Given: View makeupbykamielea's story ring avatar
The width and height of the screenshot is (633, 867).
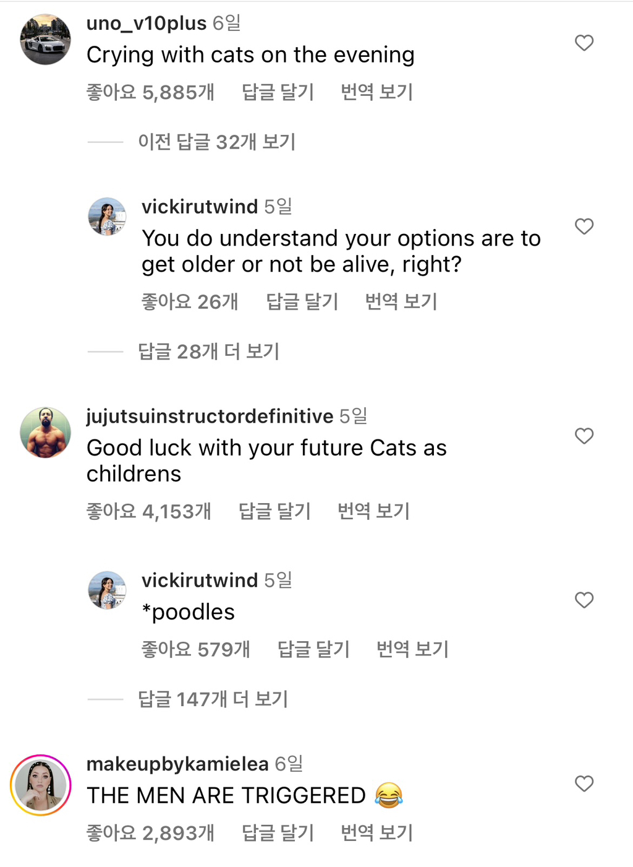Looking at the screenshot, I should [41, 785].
